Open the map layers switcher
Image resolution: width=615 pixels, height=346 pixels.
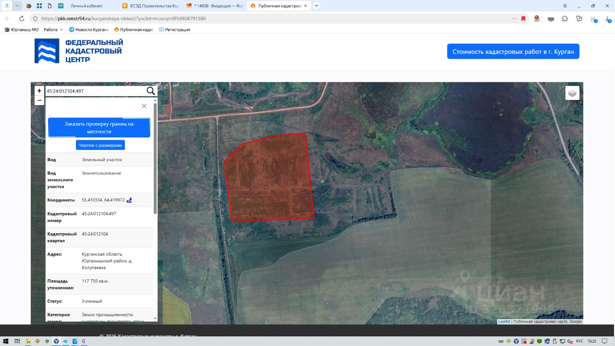click(x=572, y=93)
